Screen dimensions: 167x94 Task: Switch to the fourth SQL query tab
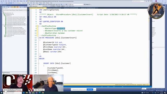pos(88,8)
